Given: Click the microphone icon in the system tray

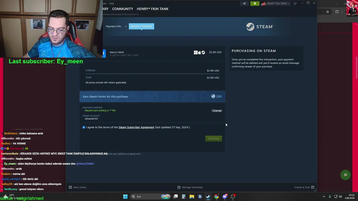Looking at the screenshot, I should pyautogui.click(x=330, y=197).
